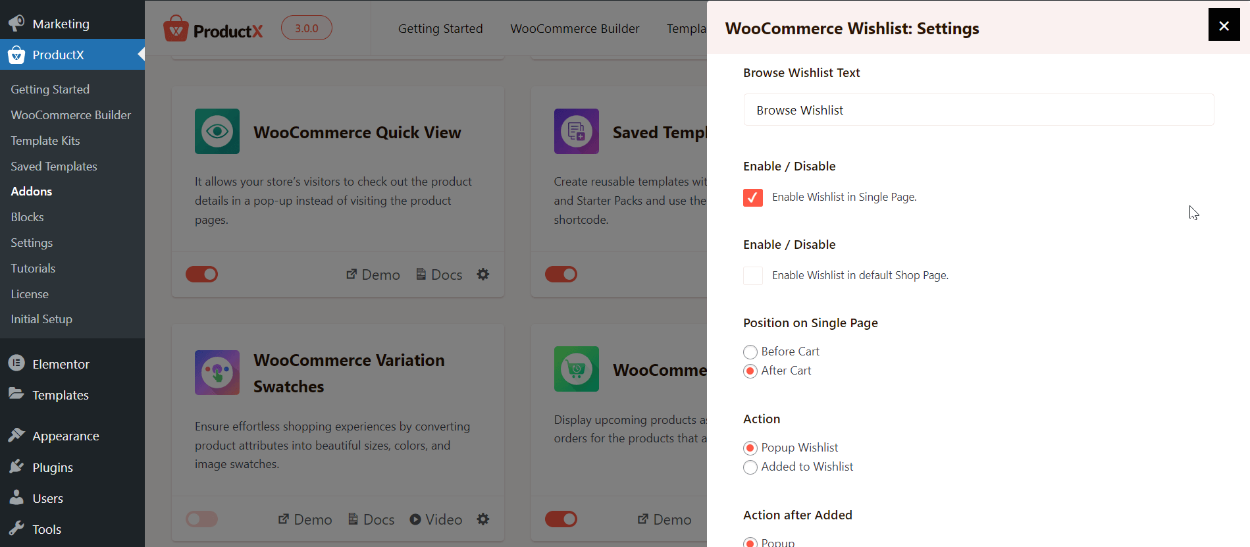Click Variation Swatches Docs document icon

click(353, 519)
